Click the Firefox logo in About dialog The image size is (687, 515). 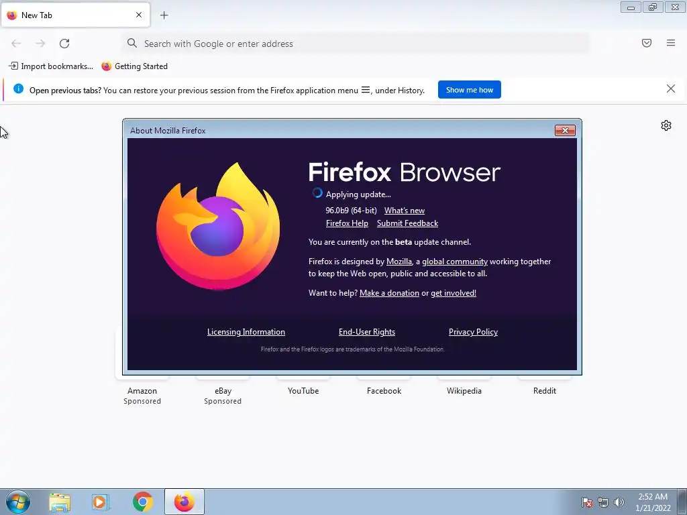(218, 225)
